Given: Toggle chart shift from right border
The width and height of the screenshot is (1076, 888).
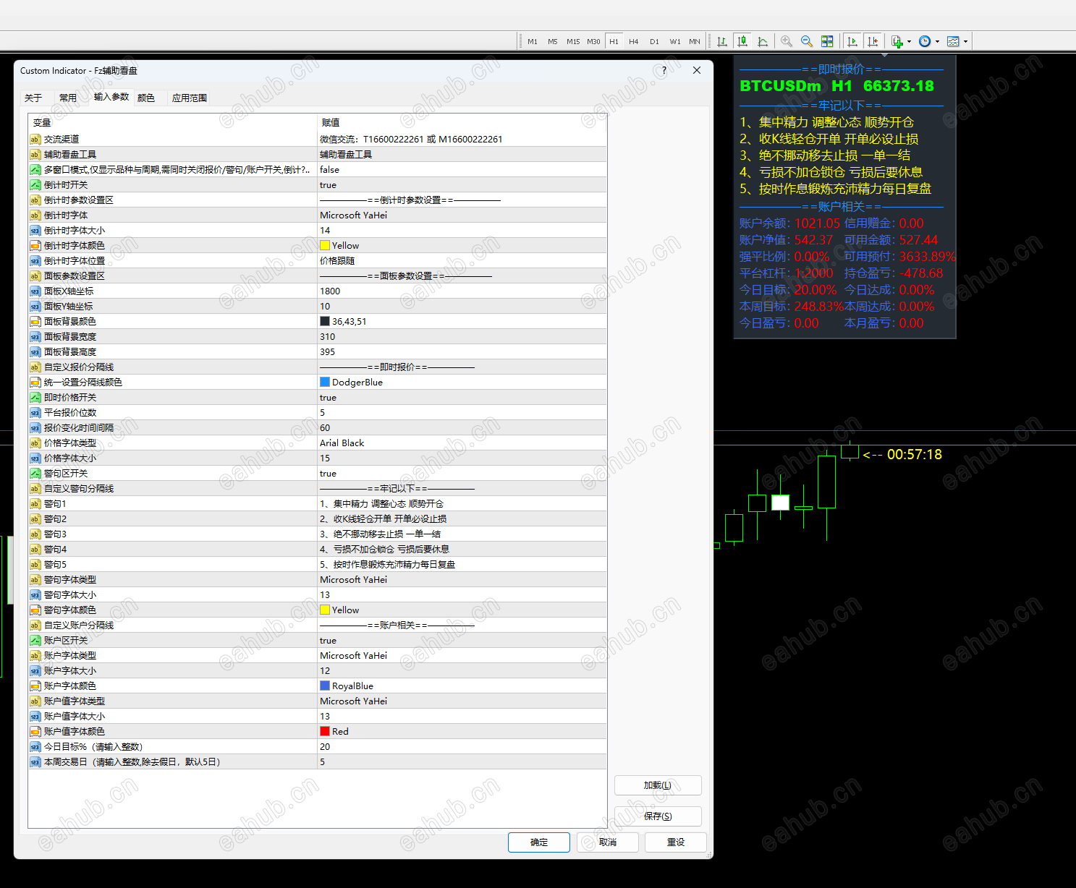Looking at the screenshot, I should (x=873, y=41).
